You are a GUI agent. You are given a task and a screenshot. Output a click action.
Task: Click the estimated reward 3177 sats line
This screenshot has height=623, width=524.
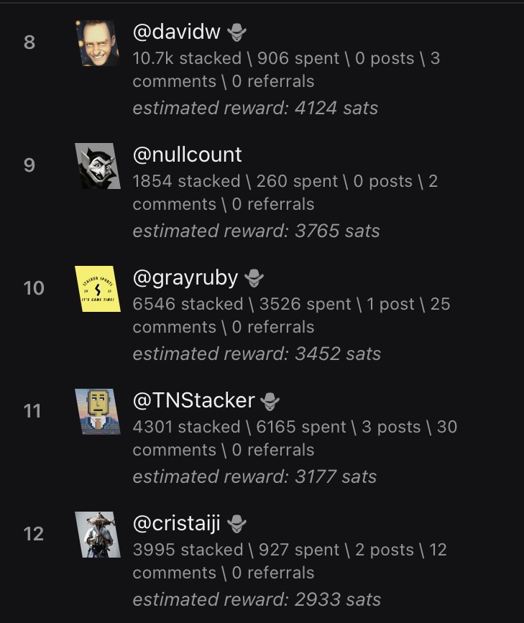(x=254, y=477)
